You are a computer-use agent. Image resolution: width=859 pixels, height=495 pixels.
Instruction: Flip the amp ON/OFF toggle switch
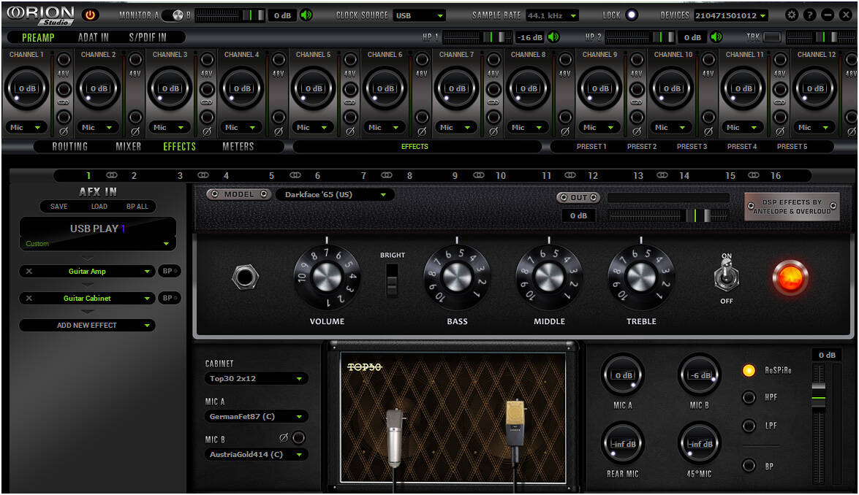(x=727, y=276)
